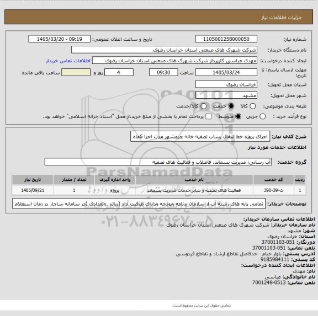Click the buyer organization name field
This screenshot has height=316, width=318.
point(165,50)
